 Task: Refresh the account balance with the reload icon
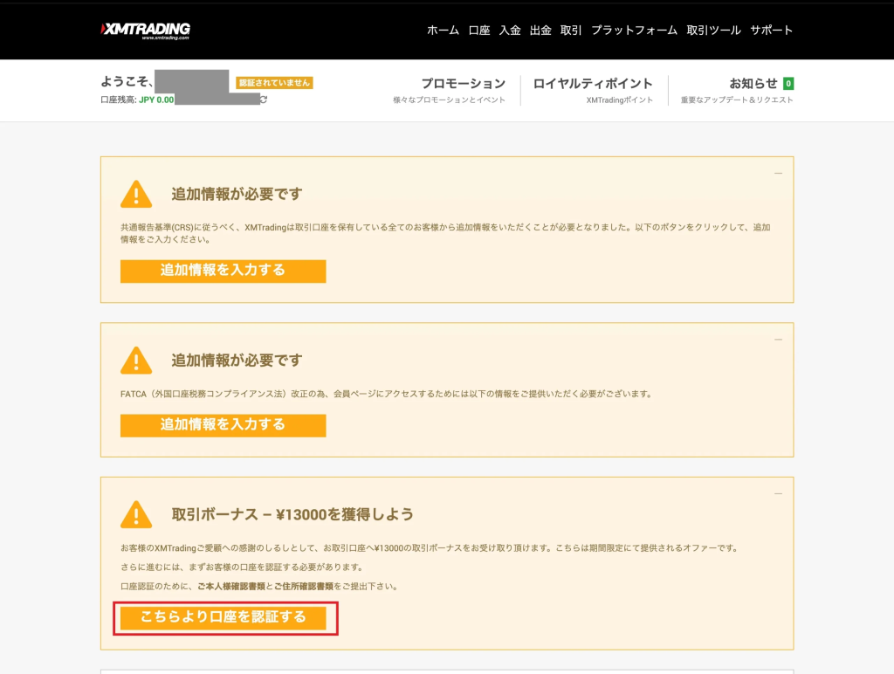pyautogui.click(x=264, y=100)
